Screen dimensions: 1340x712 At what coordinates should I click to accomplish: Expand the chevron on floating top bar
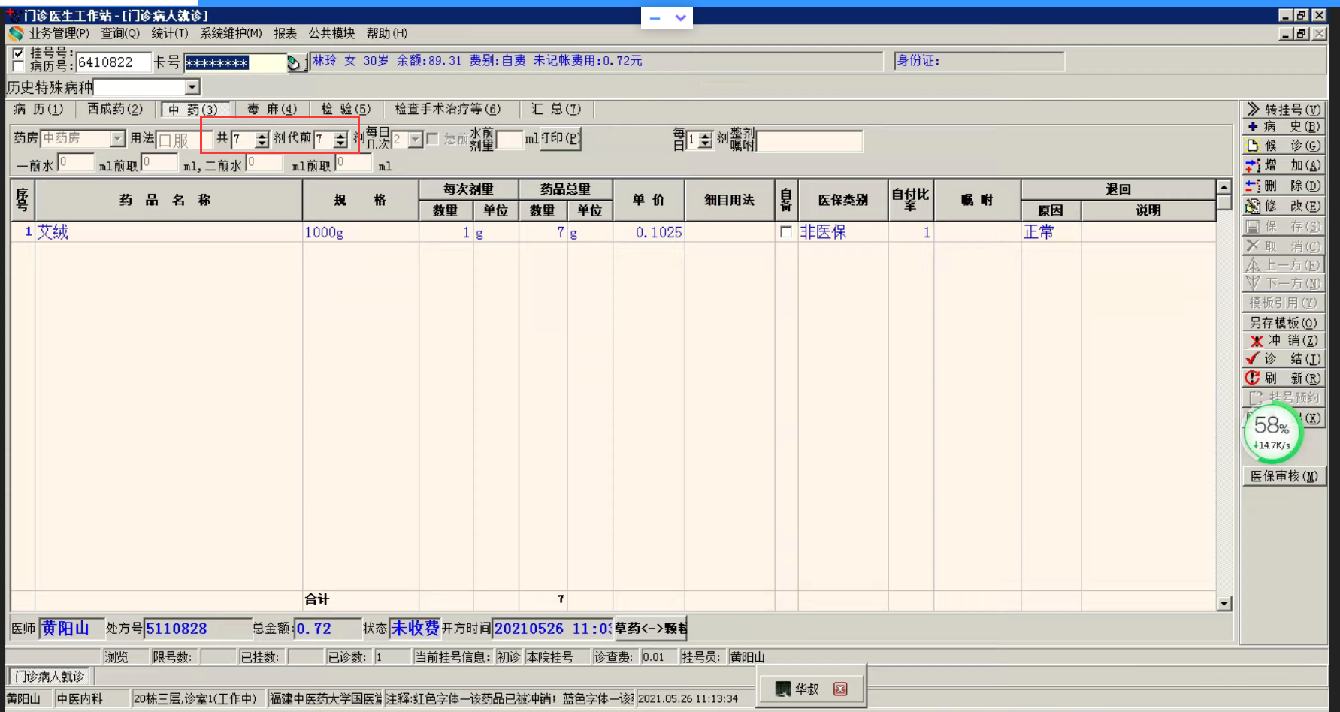coord(680,18)
